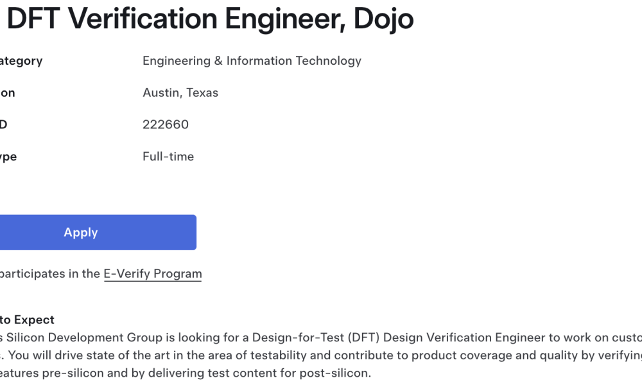
Task: Click the Austin, Texas location text
Action: pyautogui.click(x=180, y=93)
